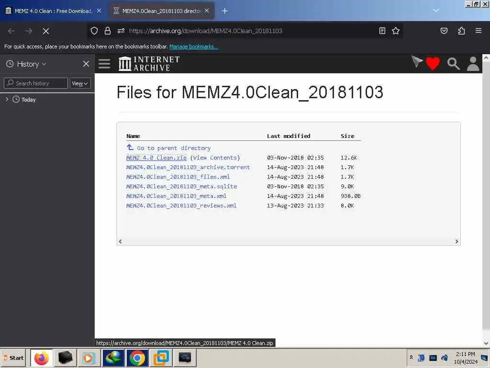Show hidden system tray icons
490x368 pixels.
pyautogui.click(x=411, y=357)
